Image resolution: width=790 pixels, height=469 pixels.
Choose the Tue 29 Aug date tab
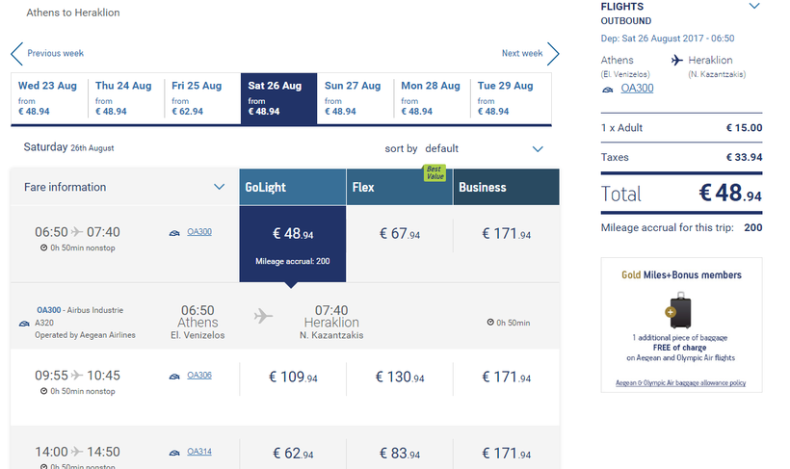pos(509,98)
